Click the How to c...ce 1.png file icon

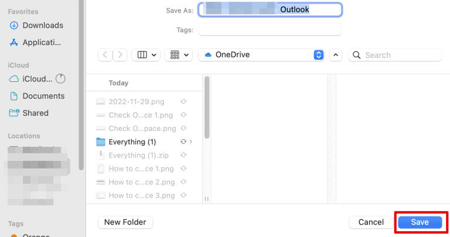(100, 169)
